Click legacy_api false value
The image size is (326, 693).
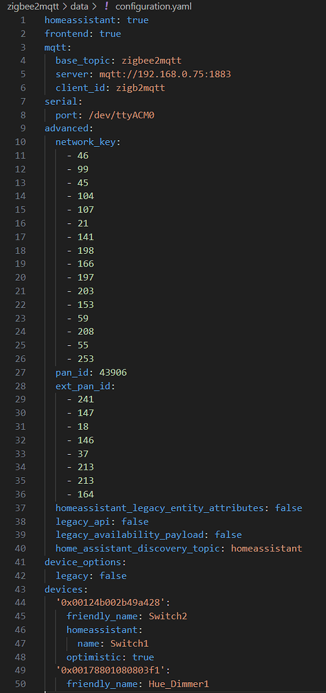pyautogui.click(x=135, y=522)
